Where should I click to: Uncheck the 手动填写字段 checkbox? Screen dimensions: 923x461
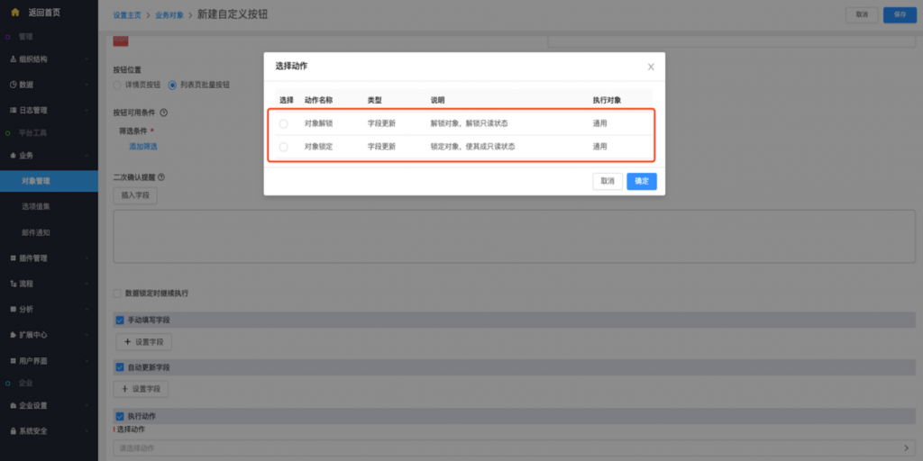(x=120, y=320)
